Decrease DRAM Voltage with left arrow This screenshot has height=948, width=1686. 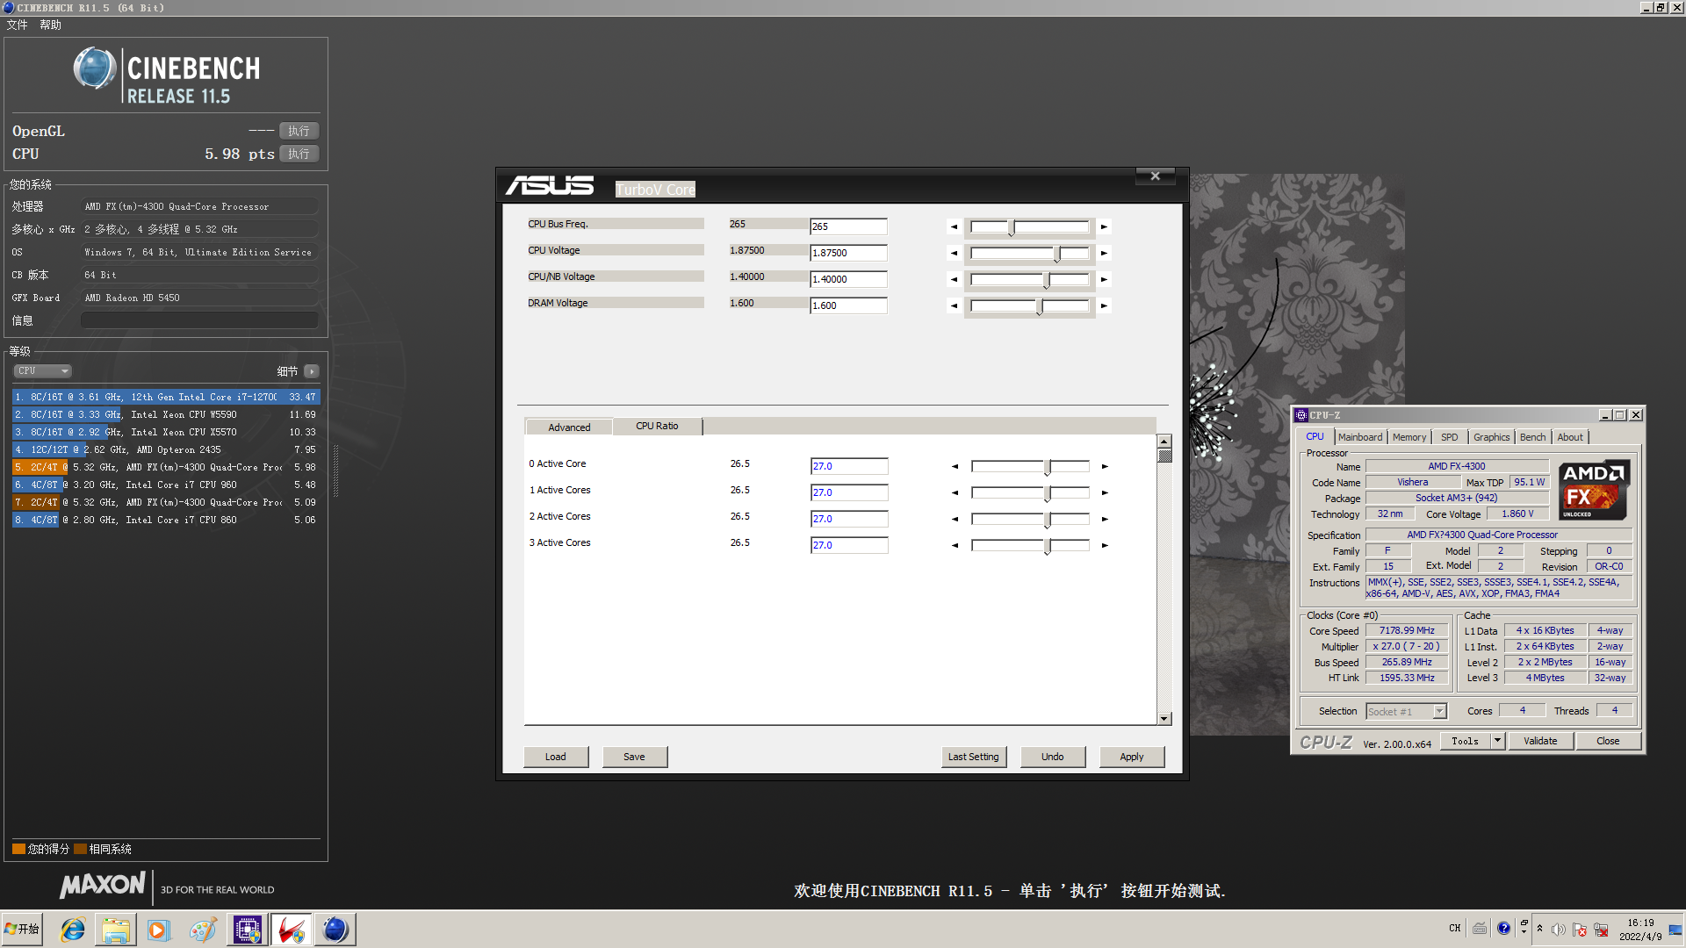[954, 305]
